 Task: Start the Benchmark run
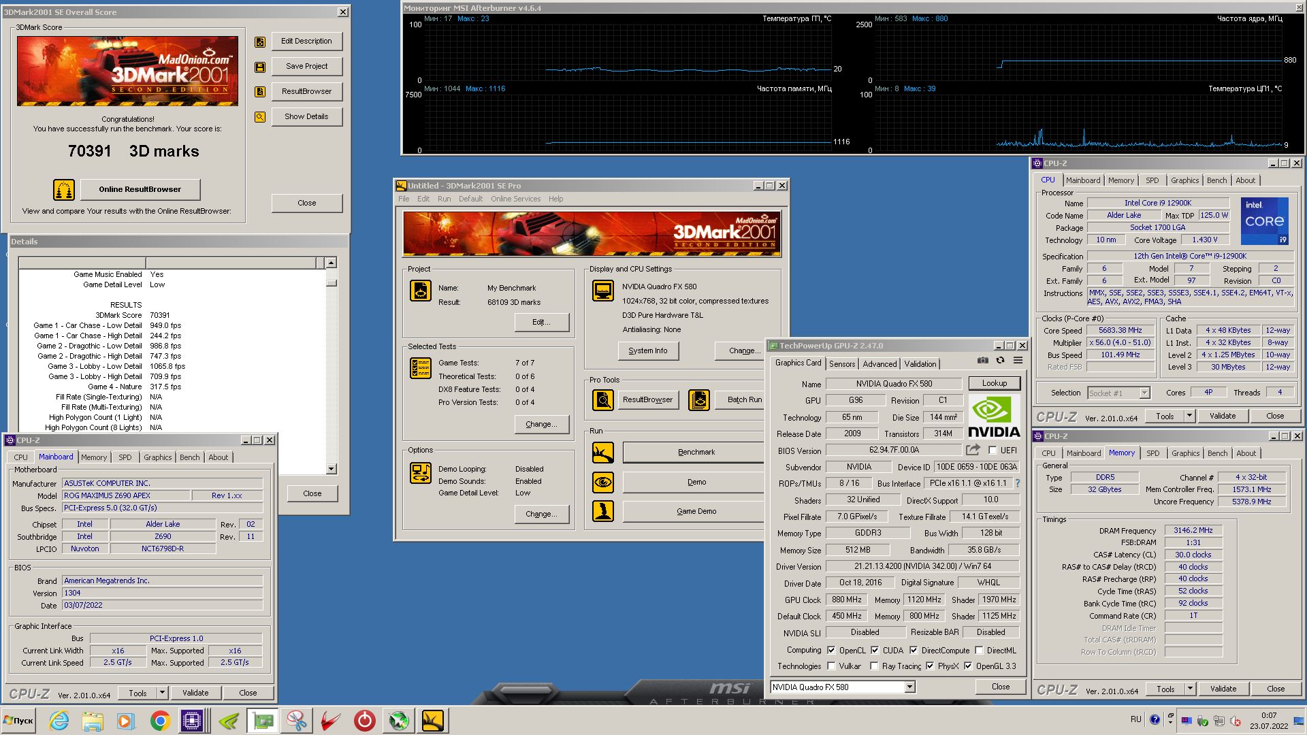[x=693, y=453]
